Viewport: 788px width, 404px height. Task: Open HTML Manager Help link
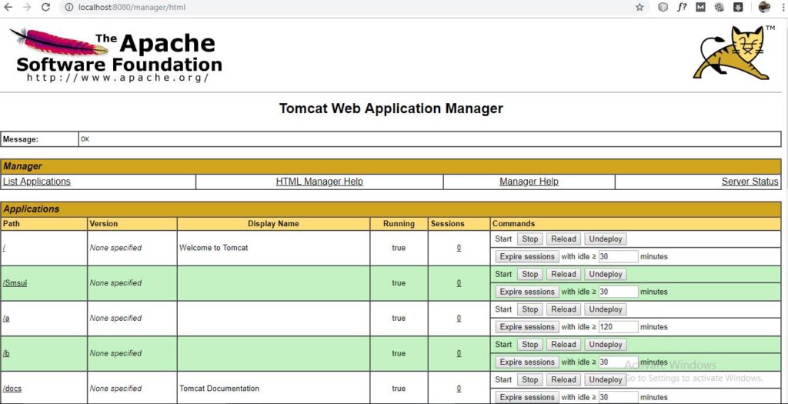[319, 182]
